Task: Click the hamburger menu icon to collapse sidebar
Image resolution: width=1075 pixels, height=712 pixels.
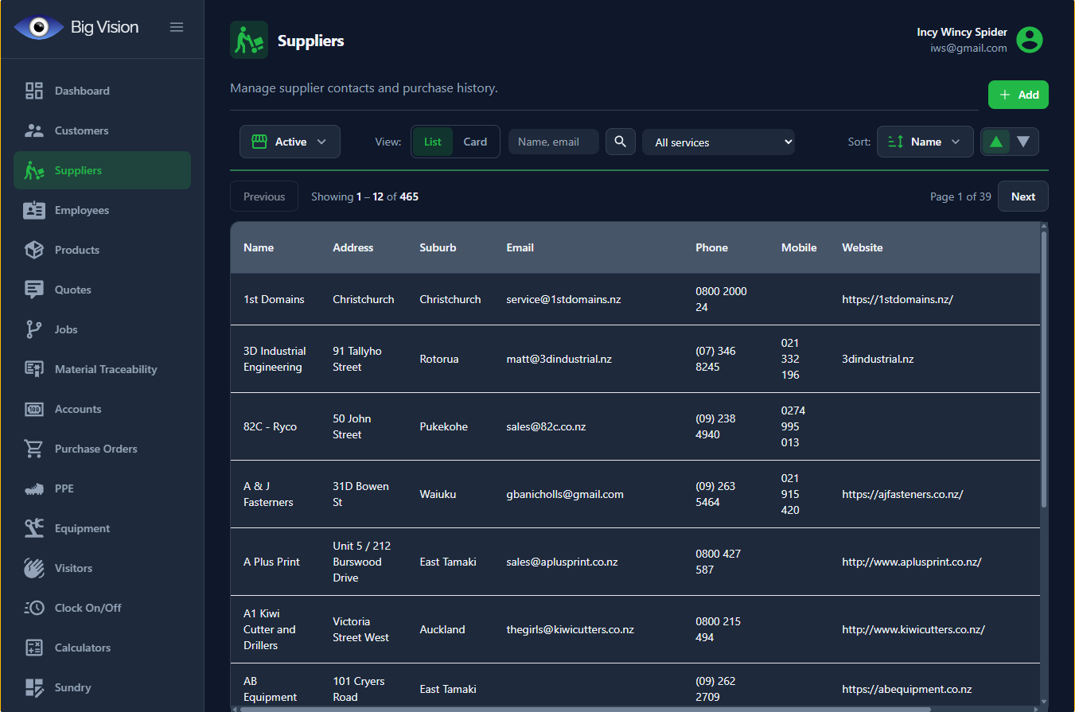Action: click(x=177, y=27)
